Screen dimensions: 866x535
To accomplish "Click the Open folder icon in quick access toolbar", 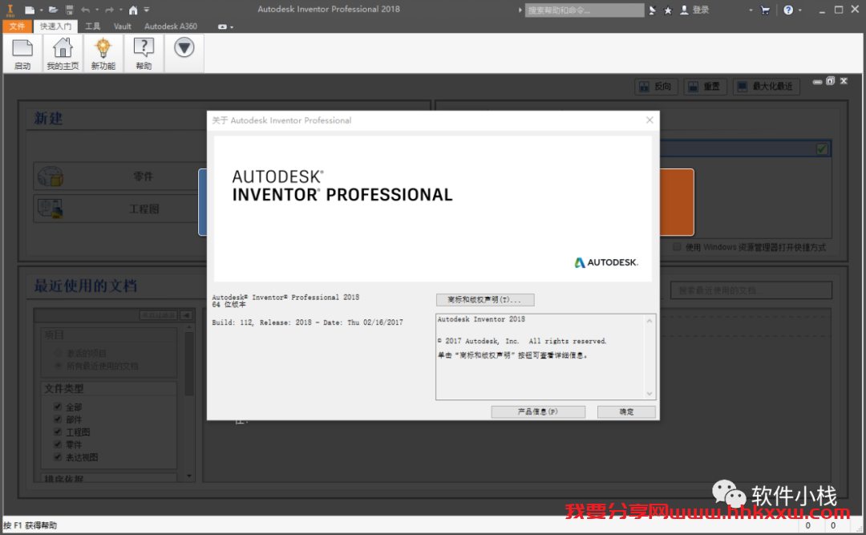I will click(53, 10).
